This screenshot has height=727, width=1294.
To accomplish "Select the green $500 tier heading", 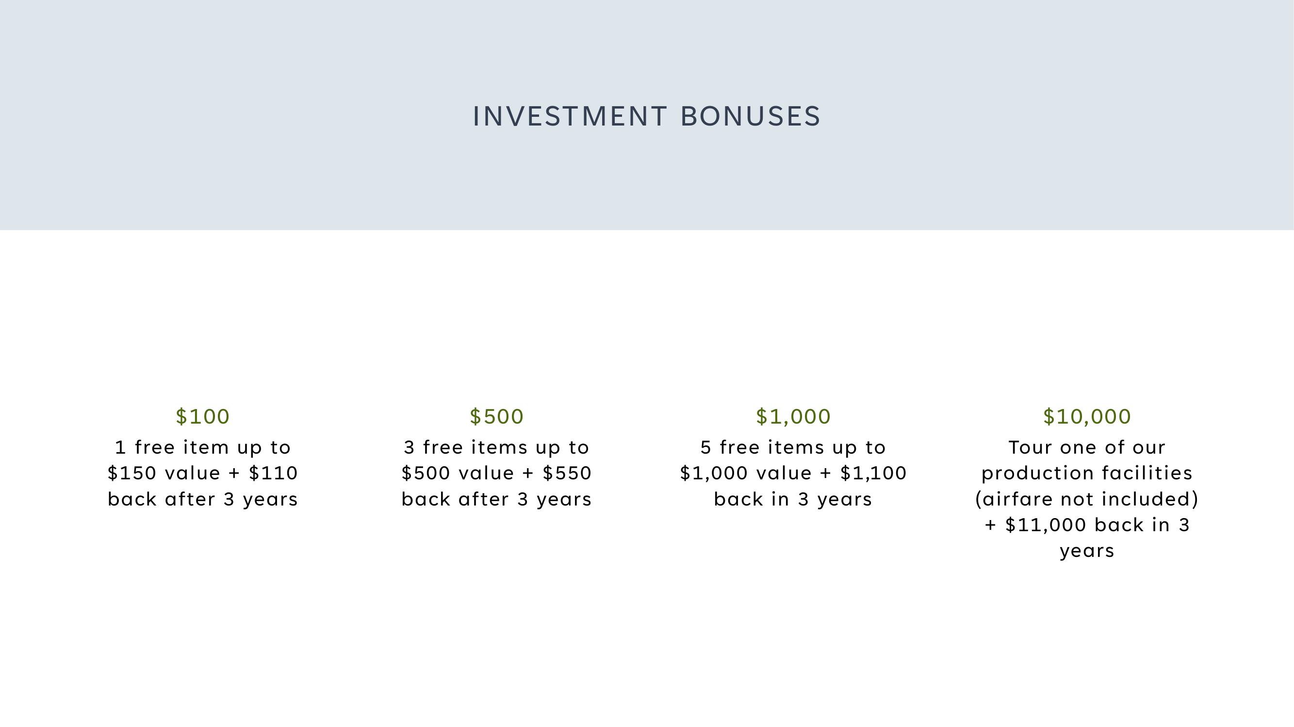I will tap(497, 416).
